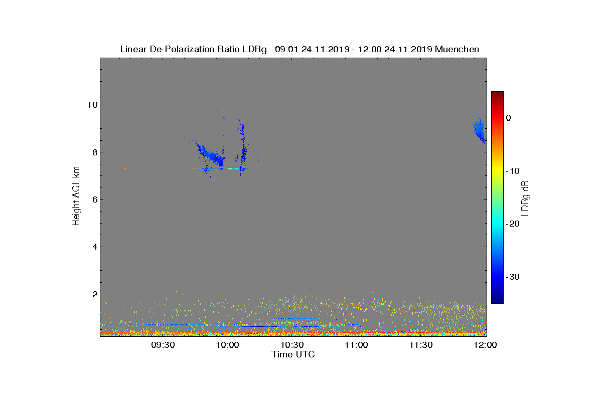Click the 'Height AGL km' axis label
The height and width of the screenshot is (401, 602).
(x=76, y=196)
